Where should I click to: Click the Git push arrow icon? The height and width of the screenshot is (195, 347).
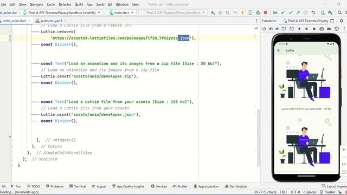298,13
